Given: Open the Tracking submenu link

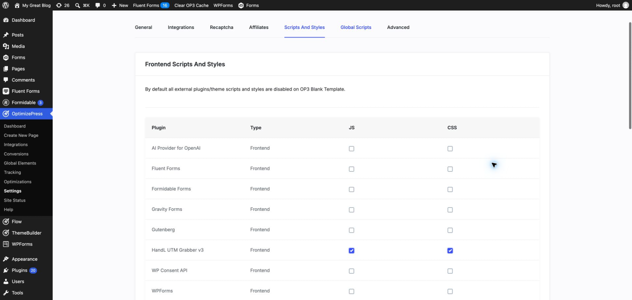Looking at the screenshot, I should point(12,172).
